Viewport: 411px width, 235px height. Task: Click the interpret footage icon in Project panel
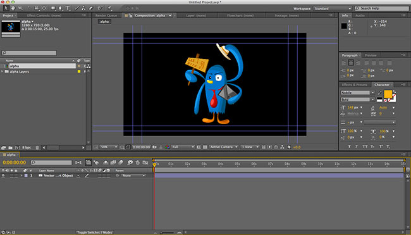pyautogui.click(x=3, y=148)
